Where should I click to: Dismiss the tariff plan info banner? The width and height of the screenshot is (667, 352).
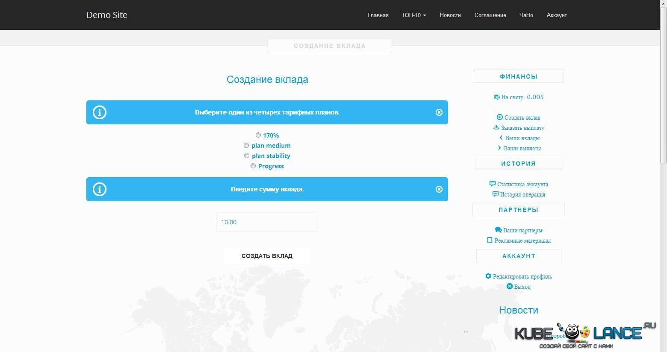(x=439, y=112)
